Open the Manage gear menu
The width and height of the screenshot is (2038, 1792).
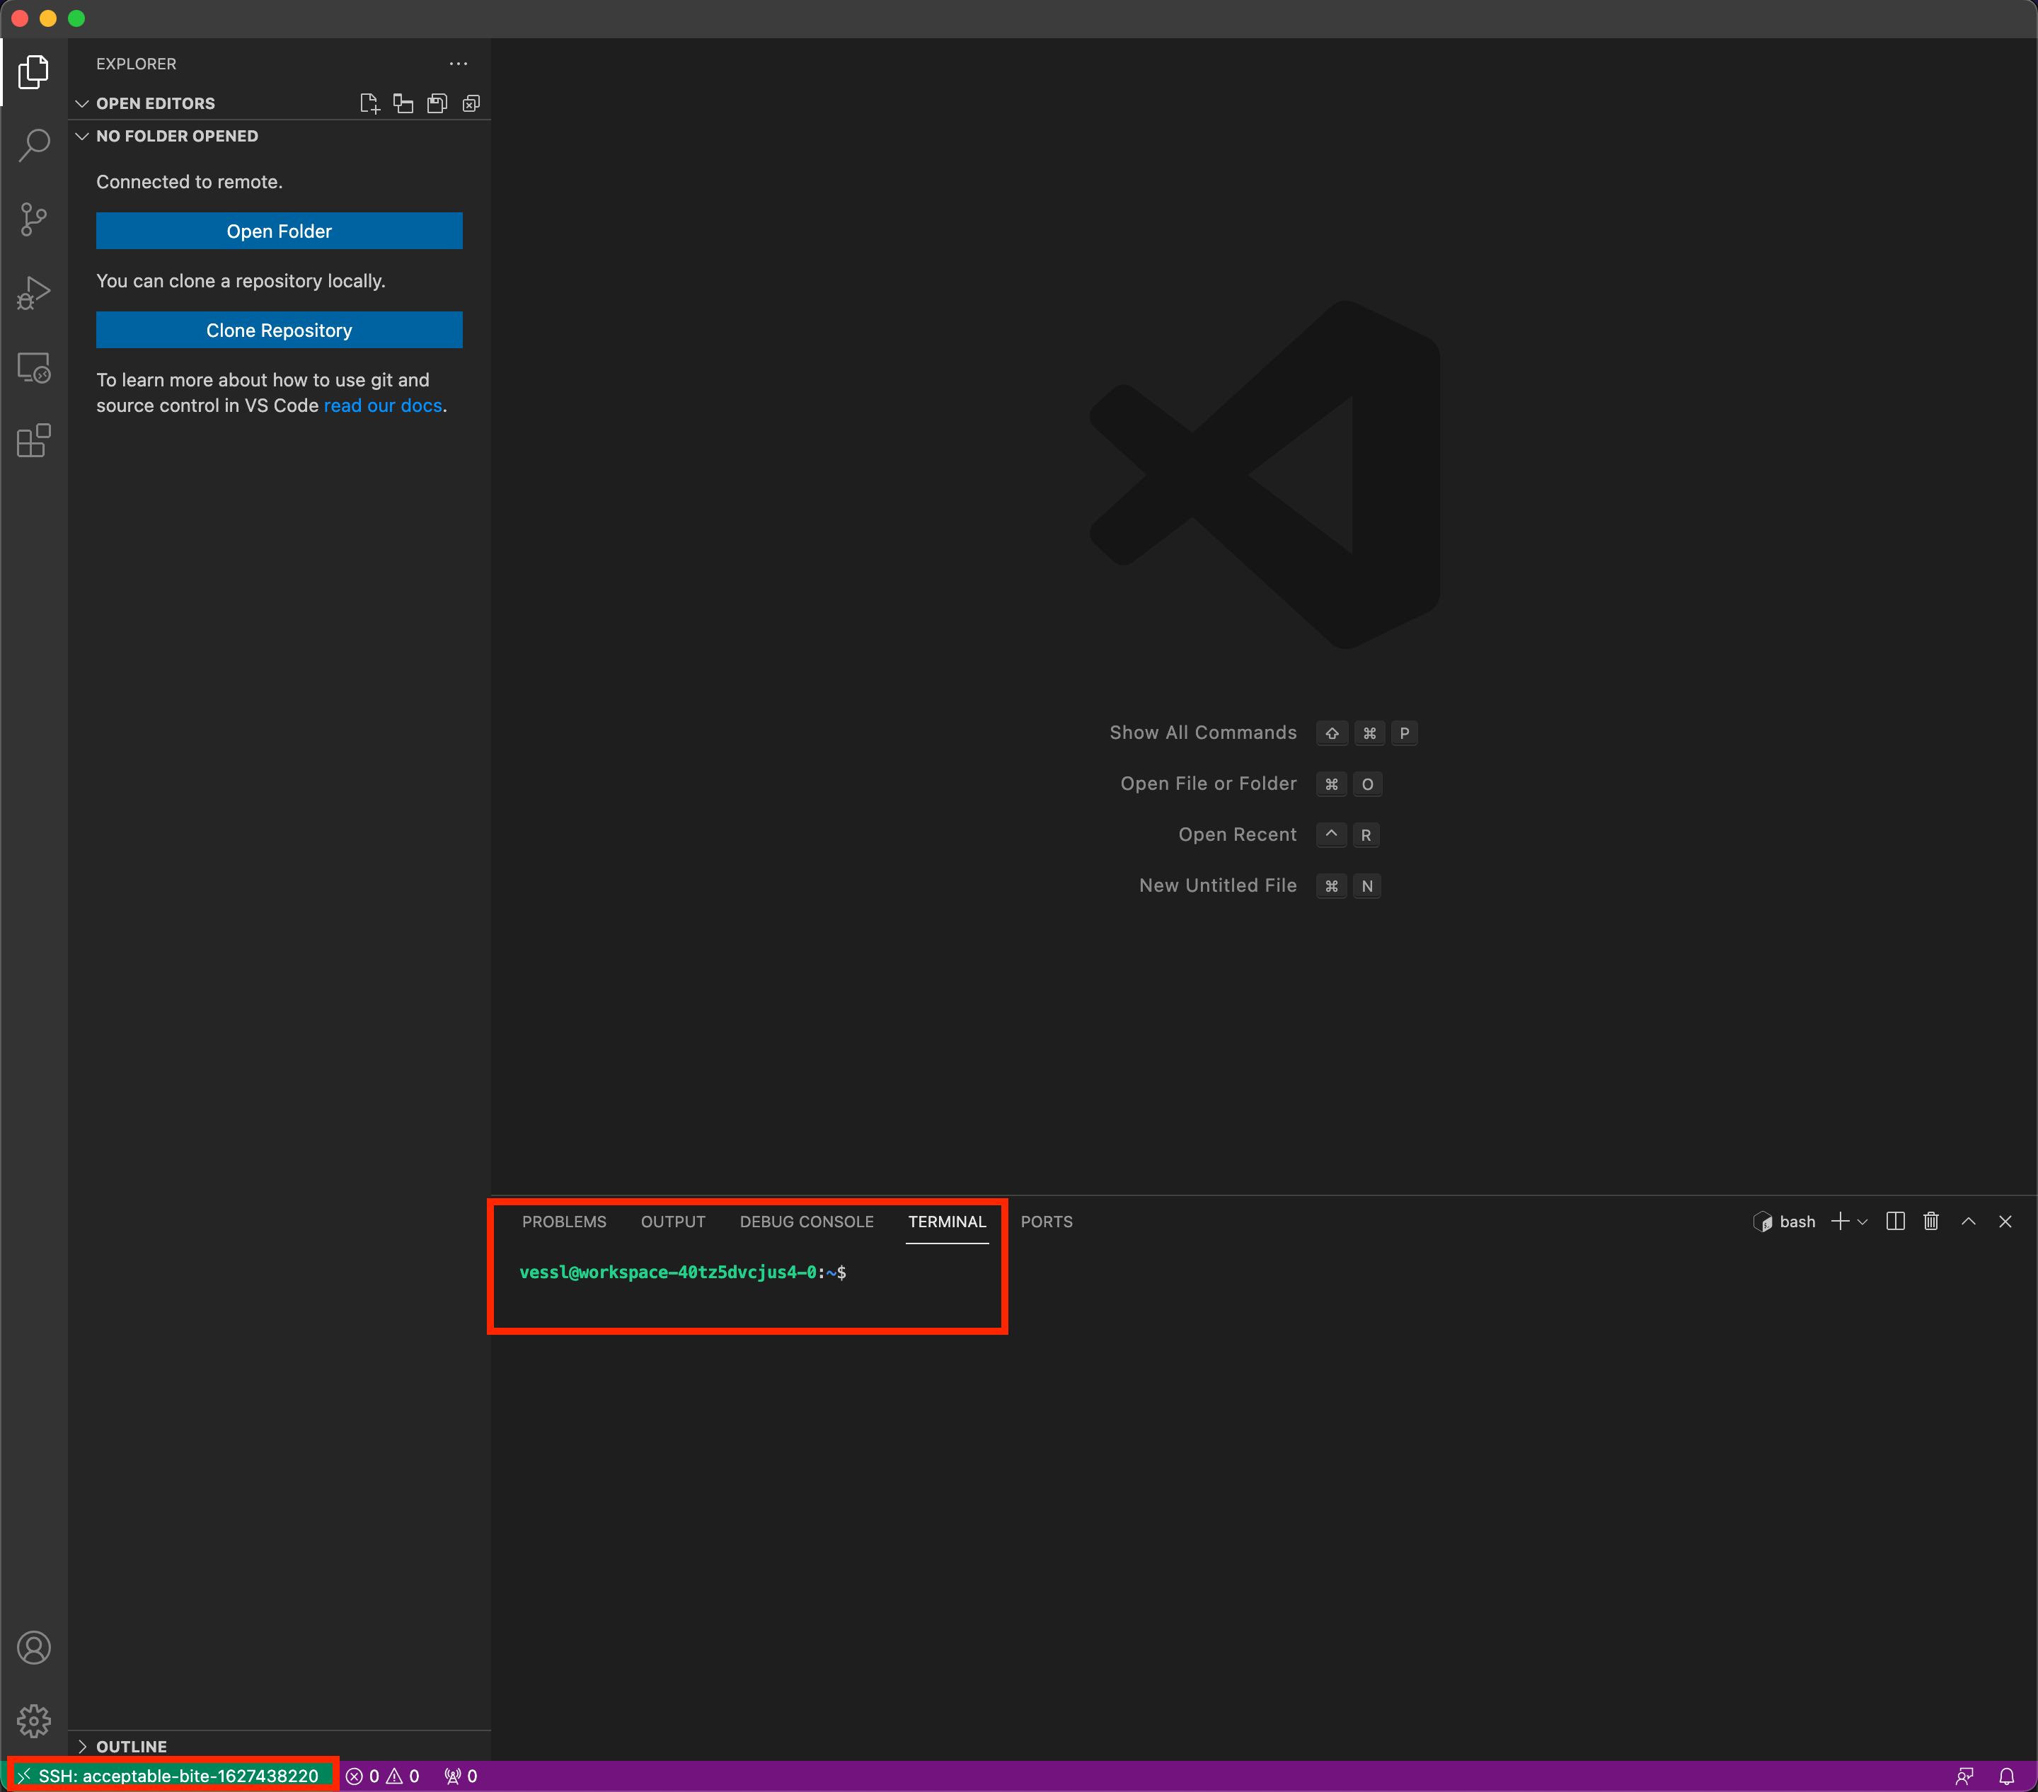pyautogui.click(x=34, y=1719)
